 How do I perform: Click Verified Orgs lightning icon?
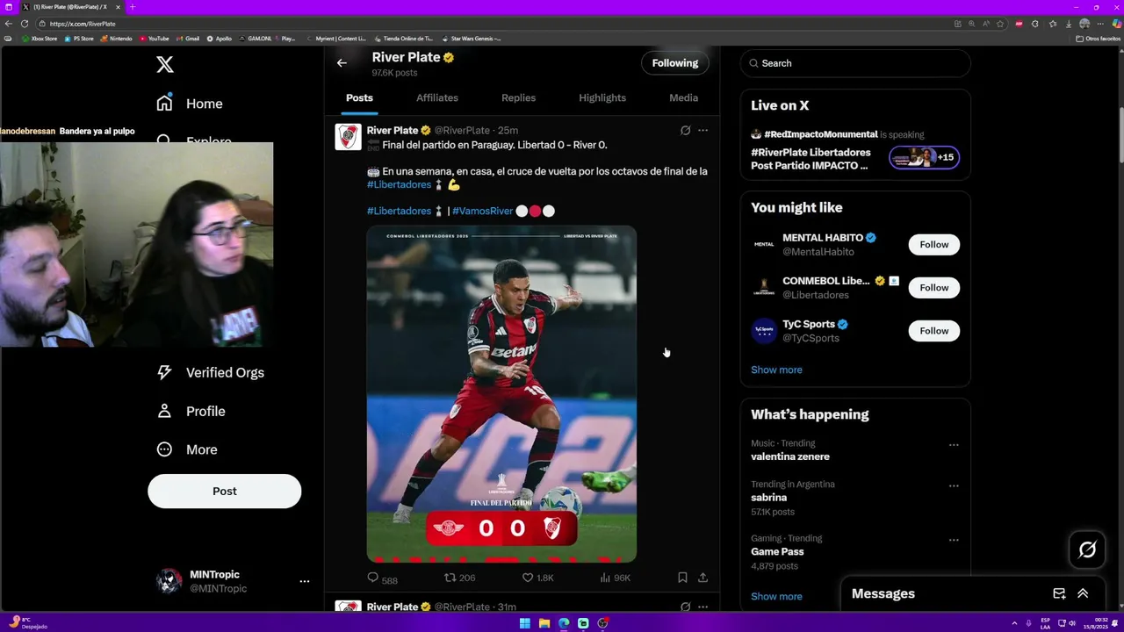pyautogui.click(x=164, y=372)
